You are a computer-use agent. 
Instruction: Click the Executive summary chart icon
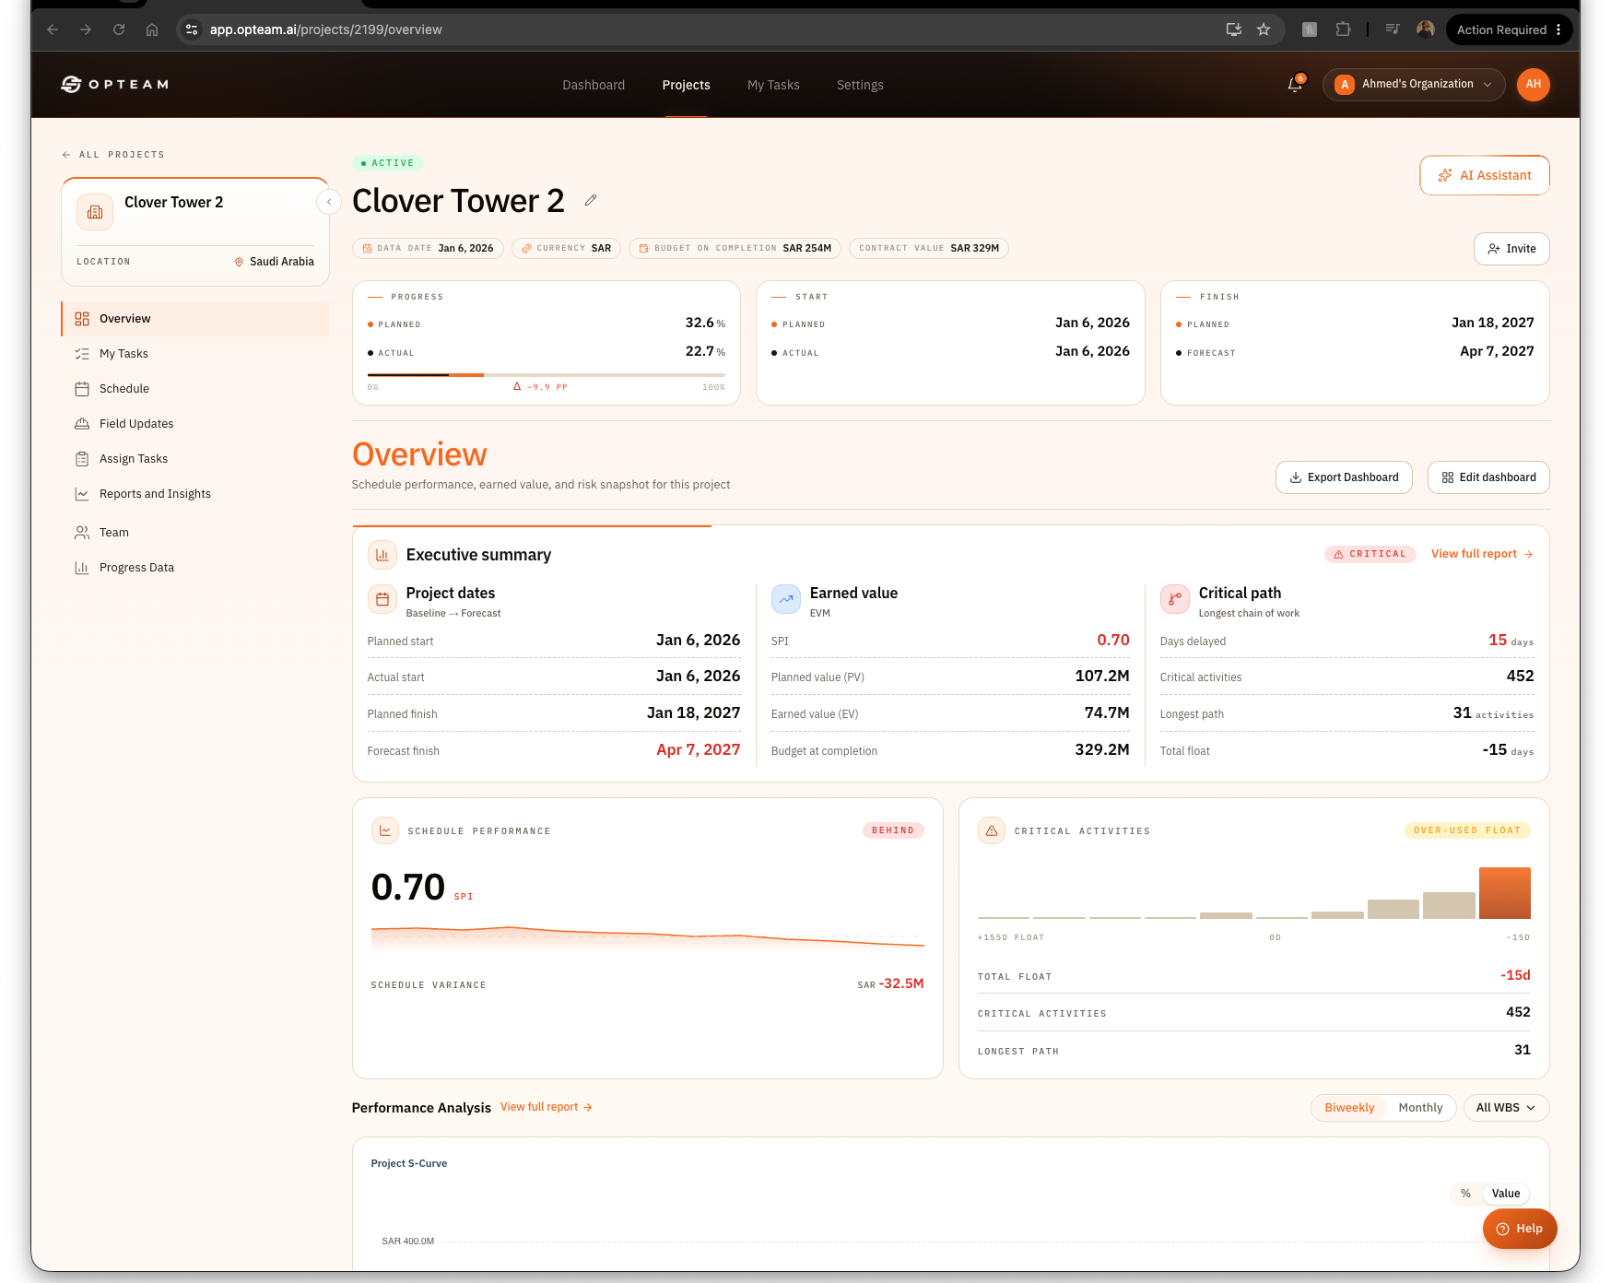click(382, 555)
